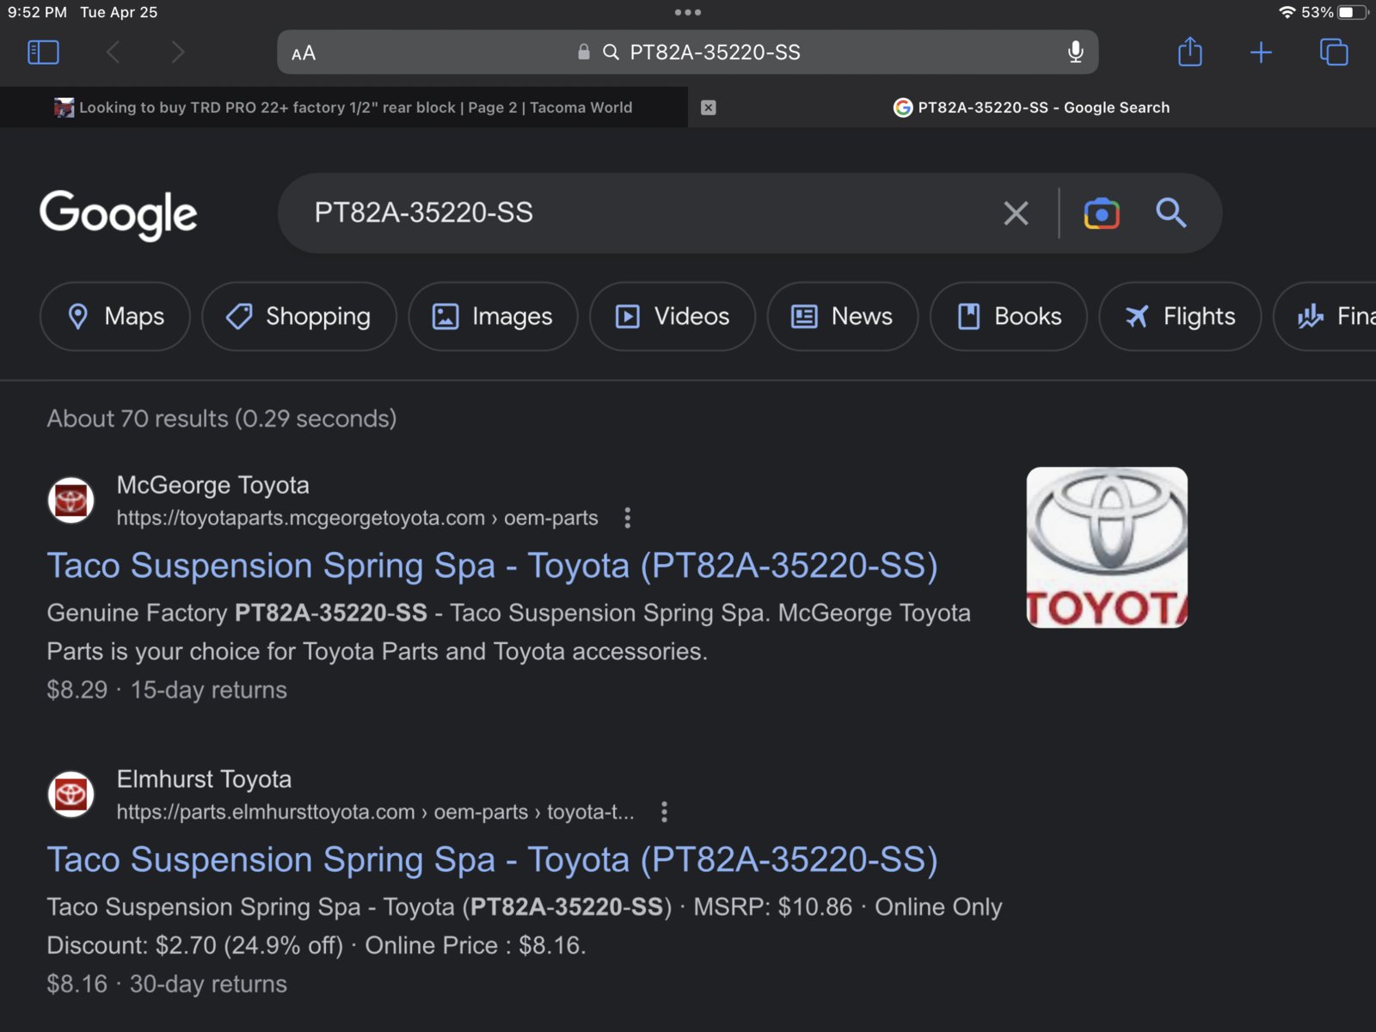Click the parts.elmhursttoyota.com URL
Viewport: 1376px width, 1032px height.
click(x=375, y=812)
